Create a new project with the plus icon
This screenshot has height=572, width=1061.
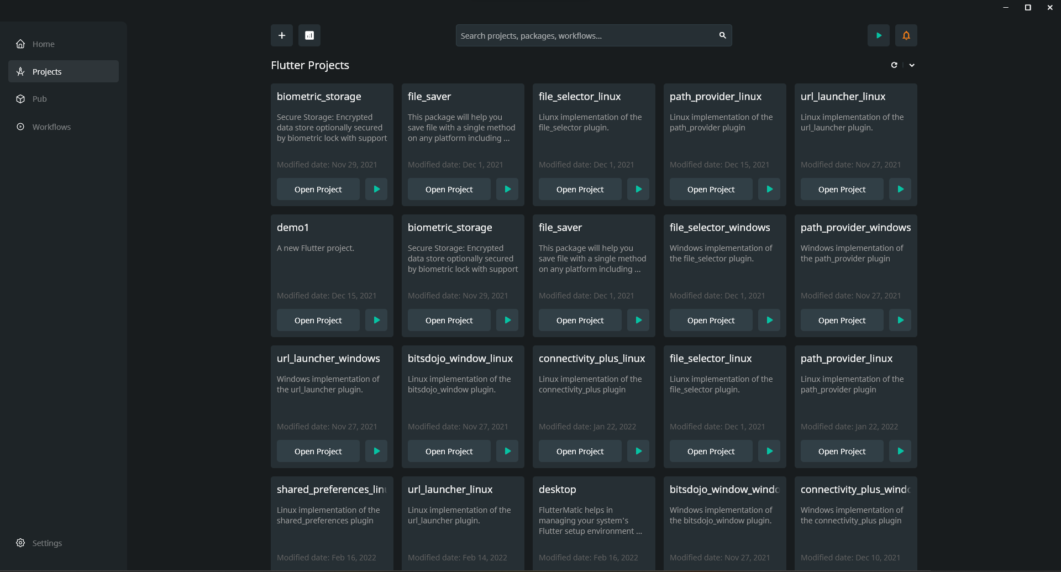(282, 35)
